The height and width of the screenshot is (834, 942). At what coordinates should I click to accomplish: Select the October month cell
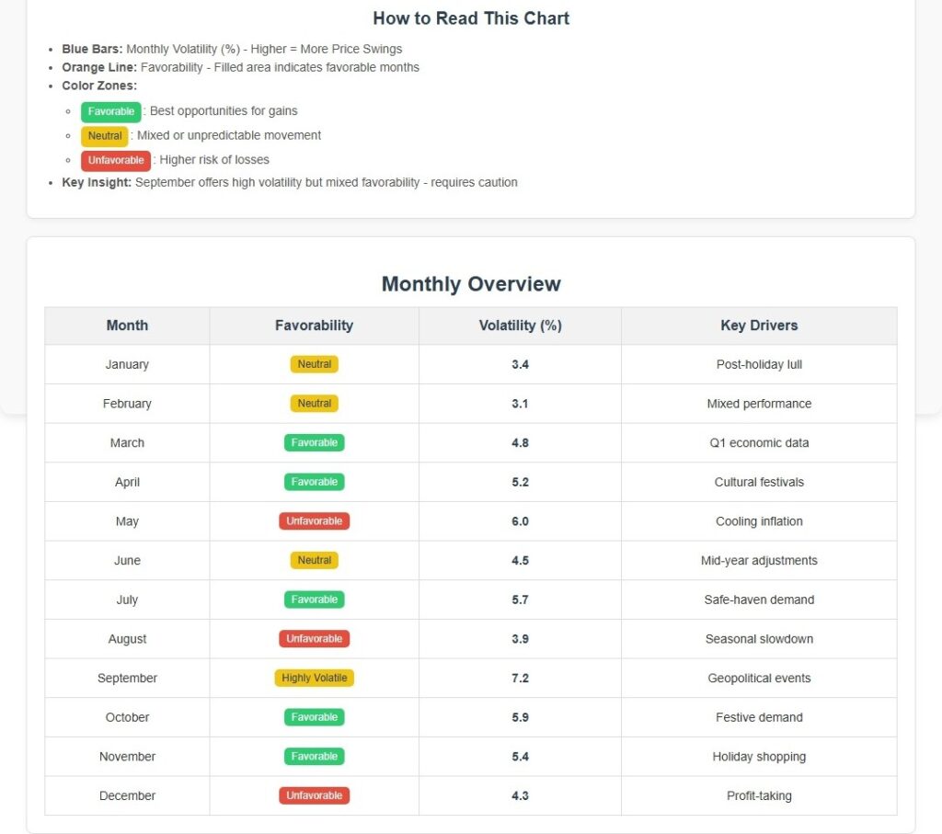127,717
